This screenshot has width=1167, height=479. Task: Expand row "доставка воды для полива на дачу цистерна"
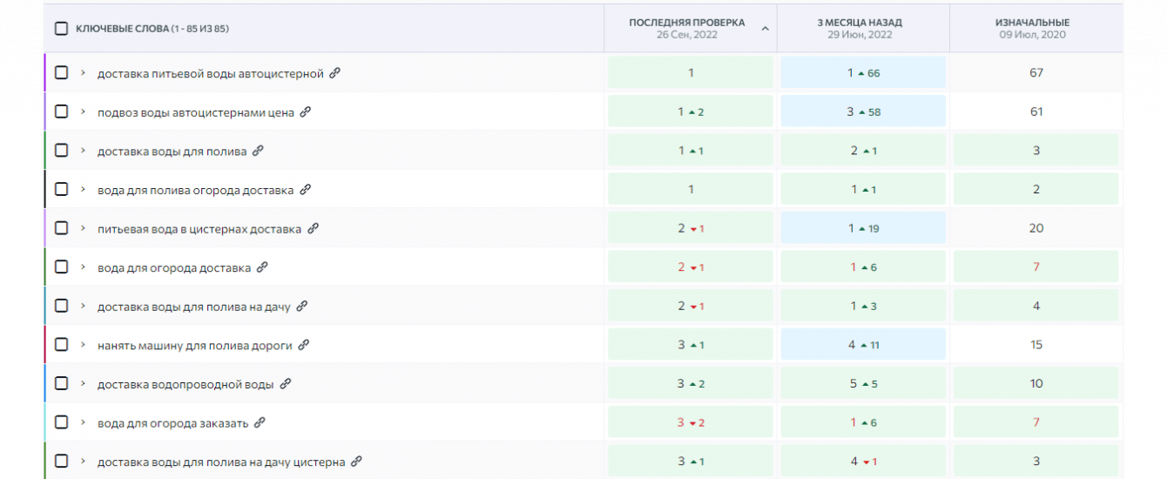[x=83, y=462]
